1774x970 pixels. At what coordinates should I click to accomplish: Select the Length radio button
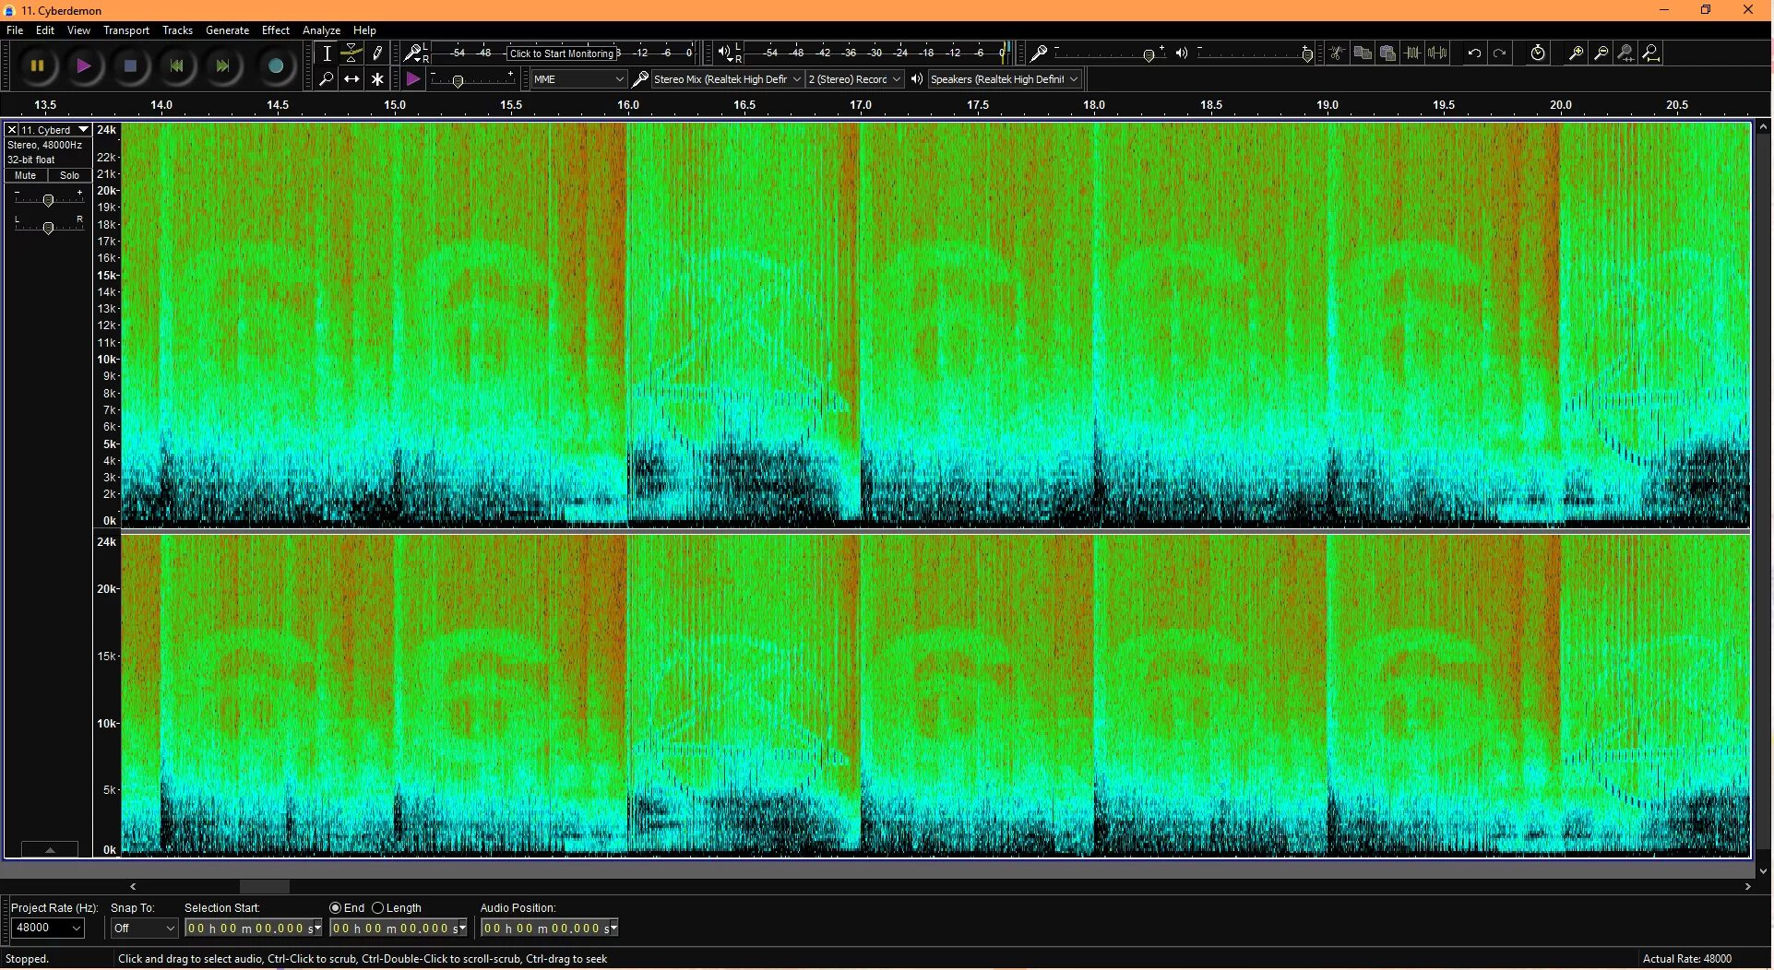377,908
